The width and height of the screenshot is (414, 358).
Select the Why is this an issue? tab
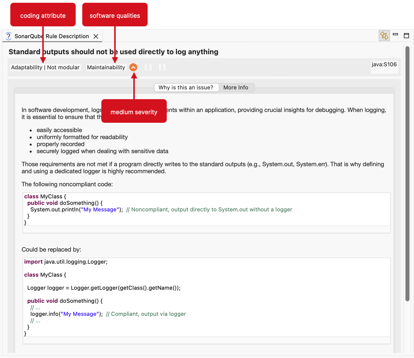pyautogui.click(x=186, y=87)
